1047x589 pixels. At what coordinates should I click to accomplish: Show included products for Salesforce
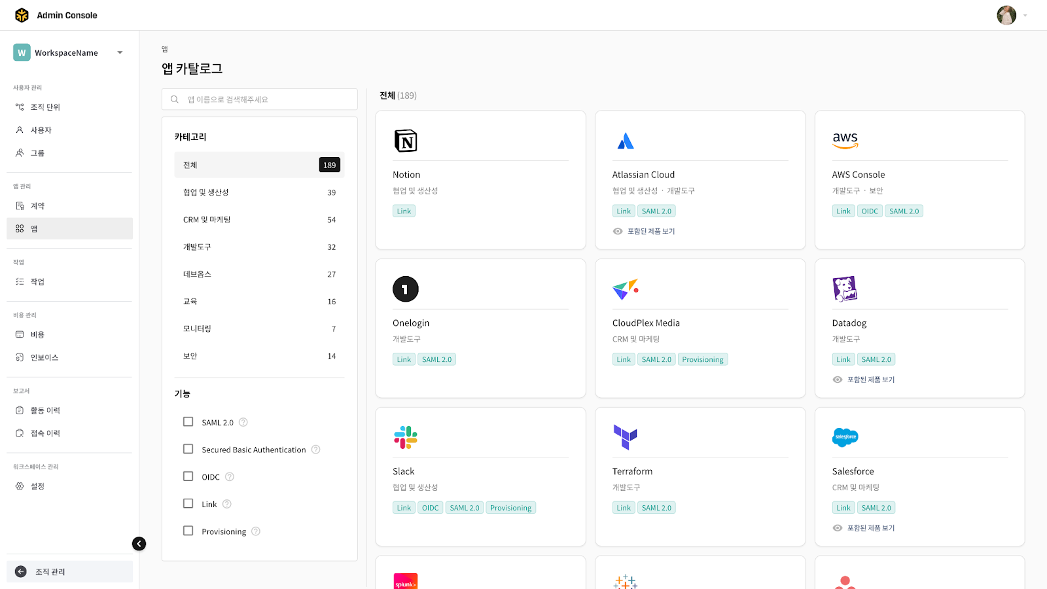point(864,527)
